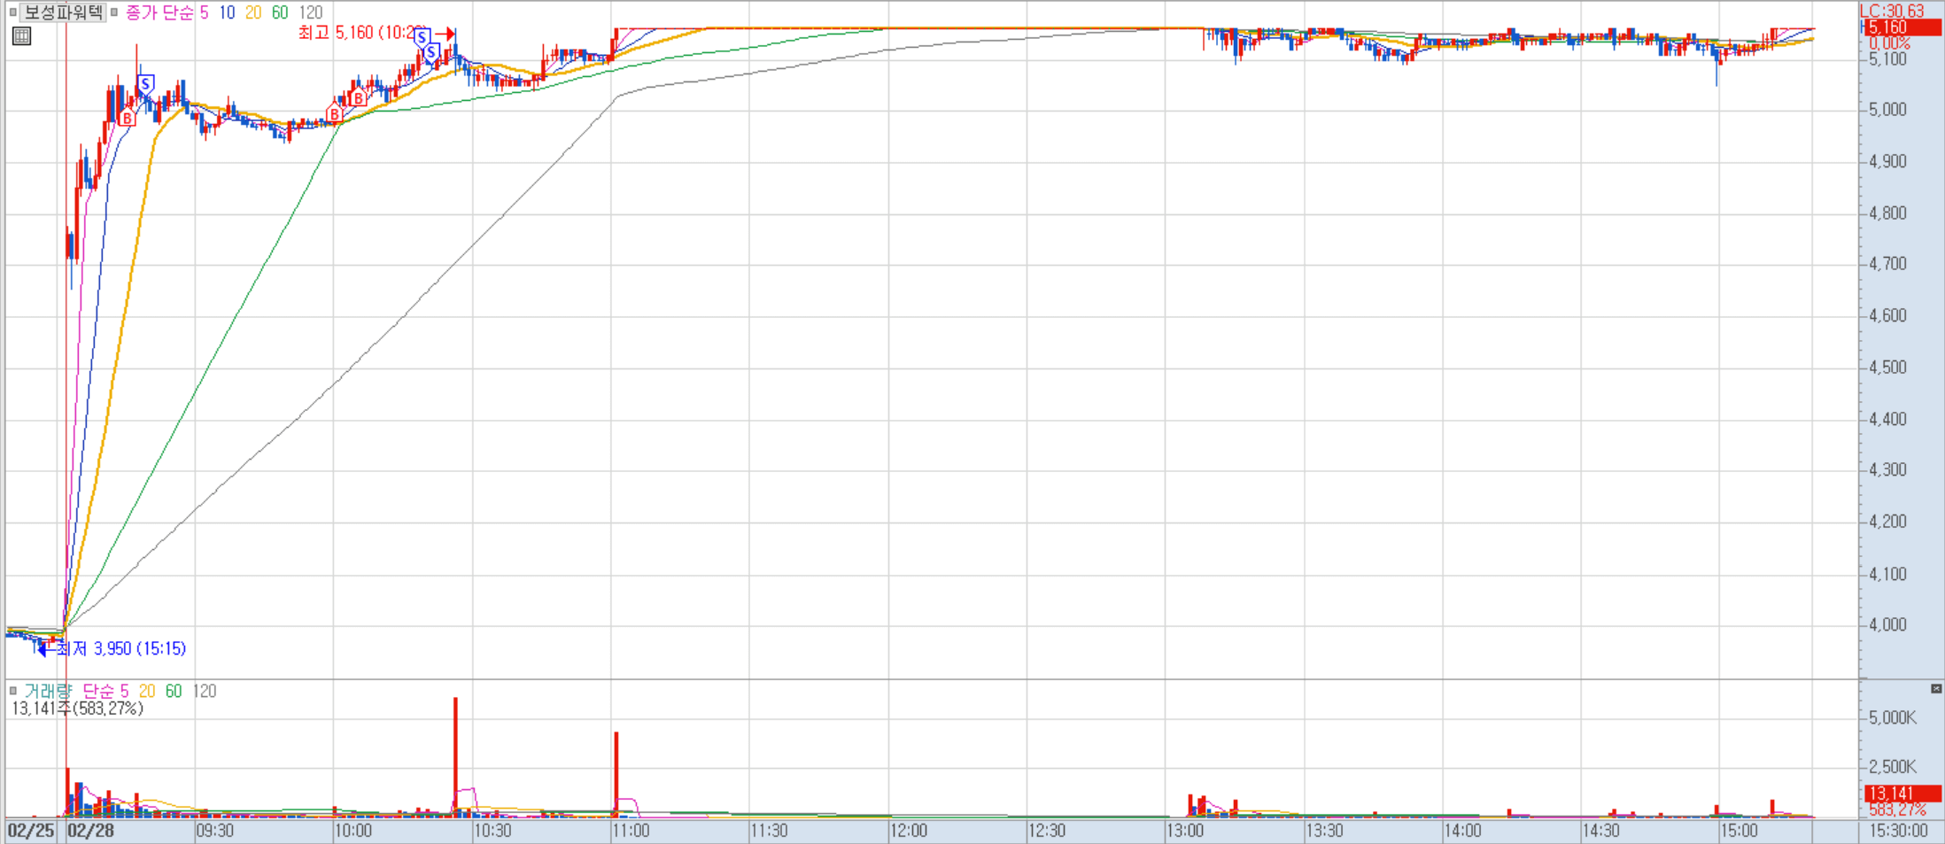Toggle the square marker before 거래량
The width and height of the screenshot is (1945, 844).
coord(12,691)
